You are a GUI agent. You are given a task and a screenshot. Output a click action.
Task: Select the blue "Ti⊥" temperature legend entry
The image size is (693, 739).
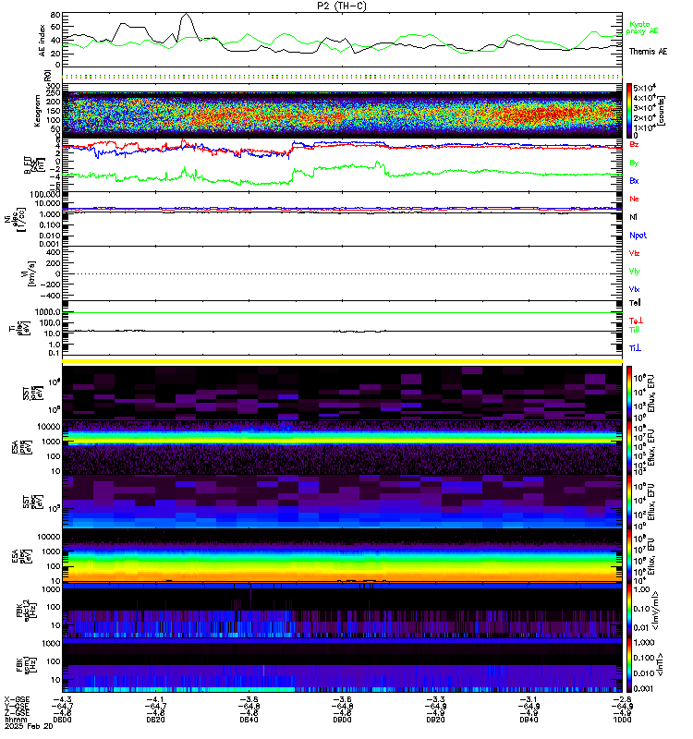tap(635, 348)
